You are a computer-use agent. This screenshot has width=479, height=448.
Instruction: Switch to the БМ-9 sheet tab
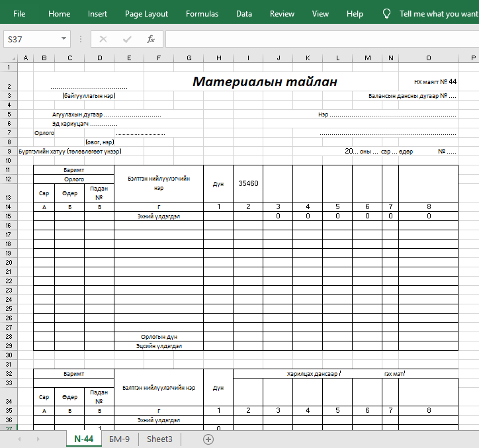pyautogui.click(x=120, y=439)
